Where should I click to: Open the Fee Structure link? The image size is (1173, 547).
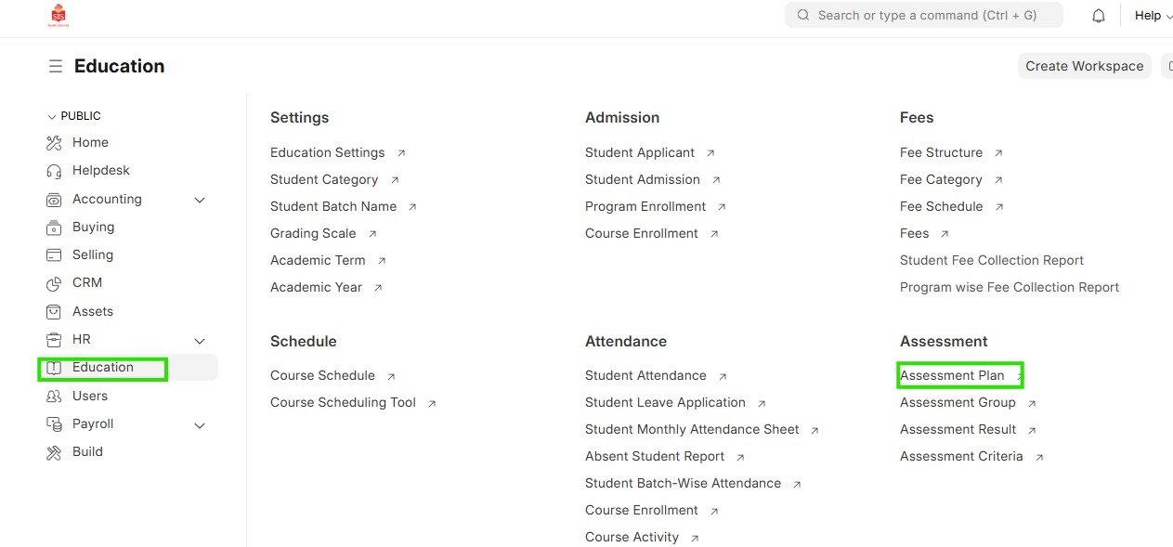[x=941, y=152]
